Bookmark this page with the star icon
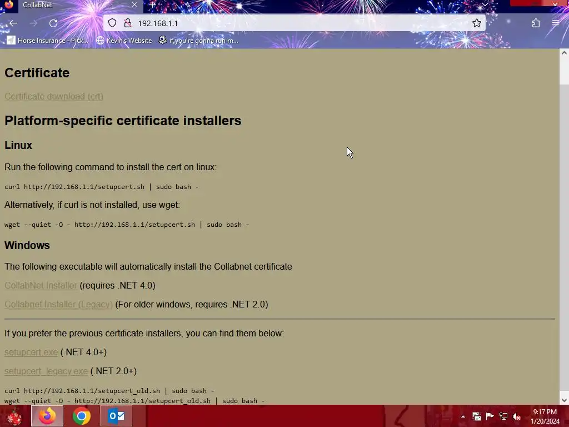Viewport: 569px width, 427px height. pyautogui.click(x=476, y=23)
